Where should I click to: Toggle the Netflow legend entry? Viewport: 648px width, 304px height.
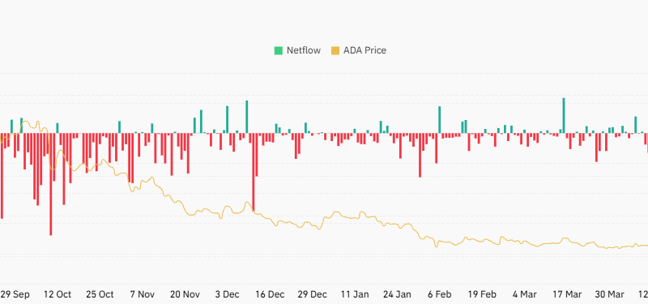[x=297, y=50]
